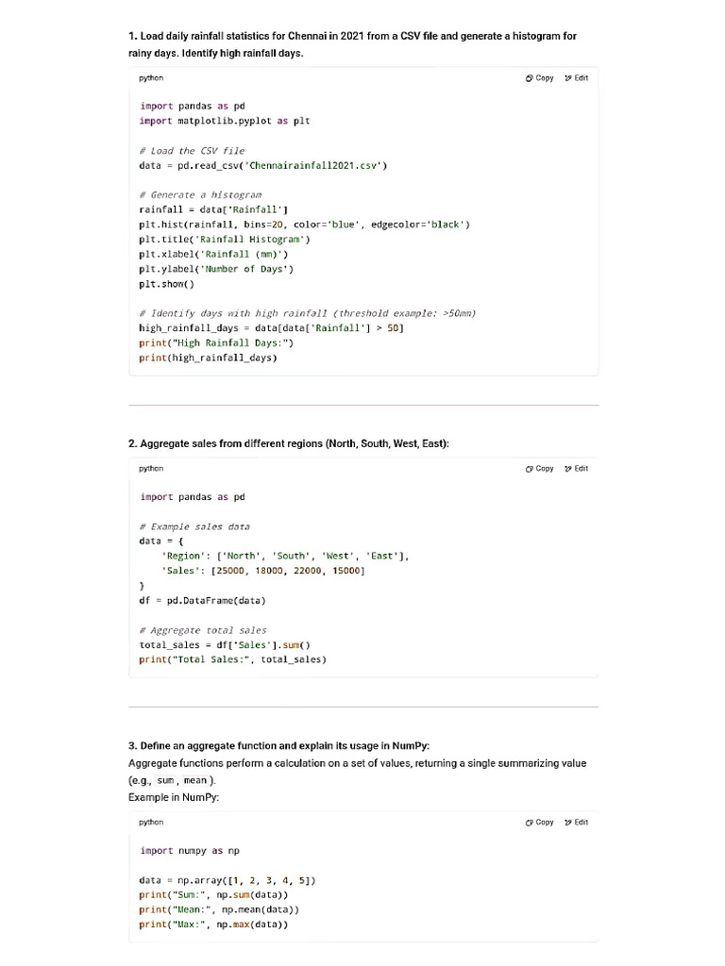
Task: Click the pd.read_csv line in the rainfall code
Action: [263, 165]
